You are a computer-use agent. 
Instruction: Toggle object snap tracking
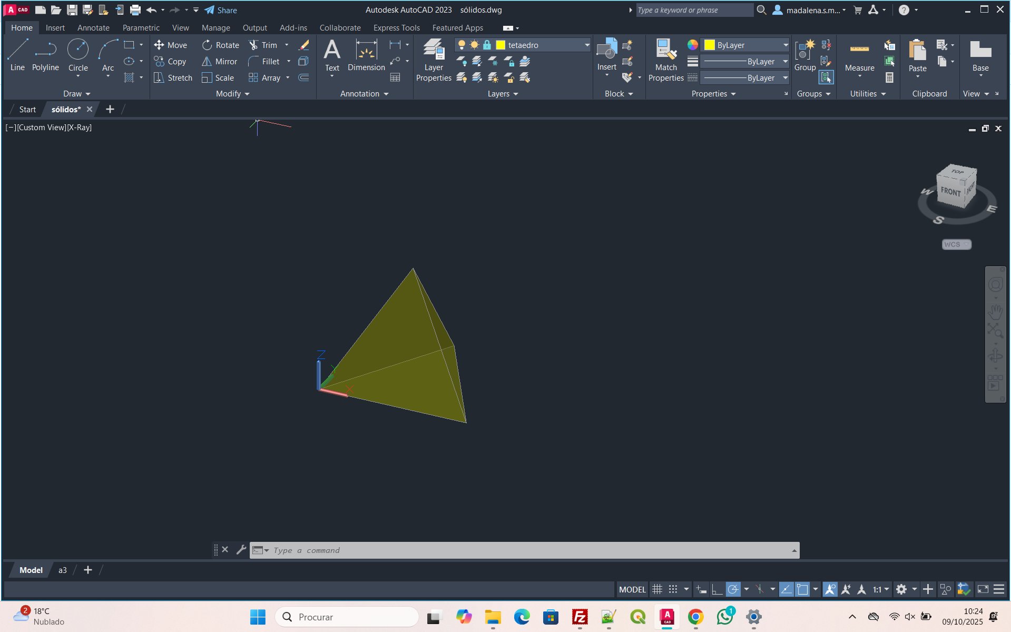pos(786,589)
